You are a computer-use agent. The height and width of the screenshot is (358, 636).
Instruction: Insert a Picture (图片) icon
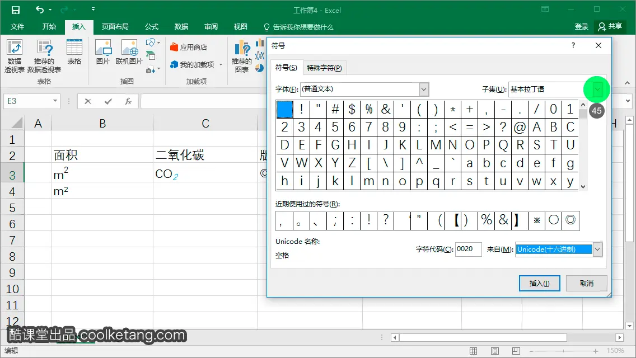tap(103, 52)
